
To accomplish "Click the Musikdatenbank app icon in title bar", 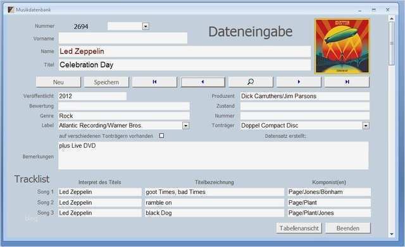I will 11,10.
